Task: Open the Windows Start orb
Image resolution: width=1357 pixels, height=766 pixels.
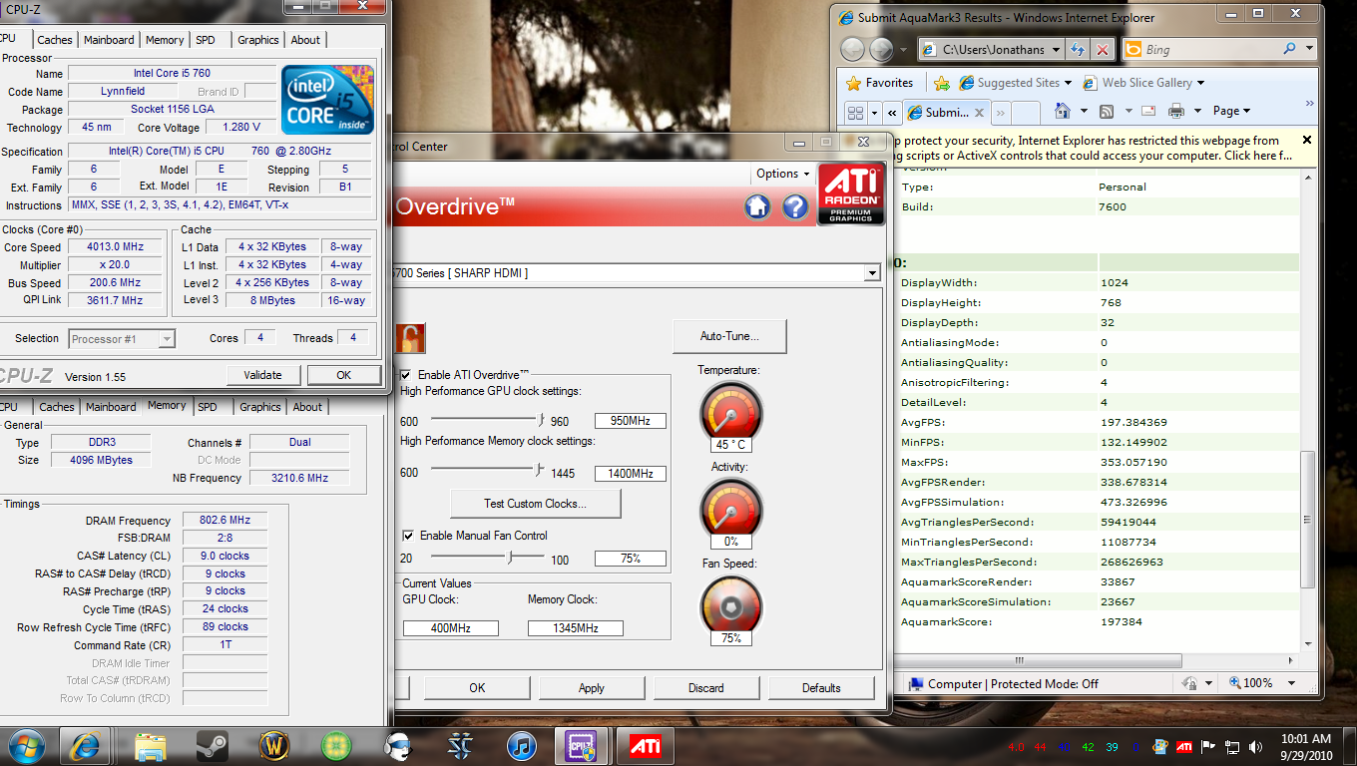Action: [25, 745]
